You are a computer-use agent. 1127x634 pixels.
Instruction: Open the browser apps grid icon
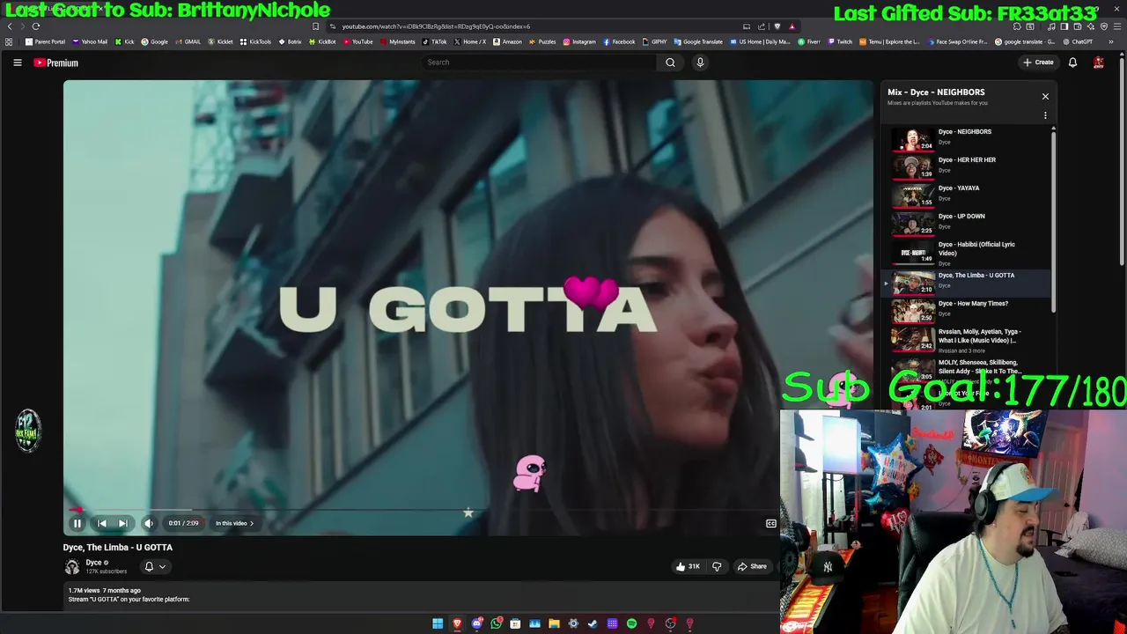click(x=9, y=41)
